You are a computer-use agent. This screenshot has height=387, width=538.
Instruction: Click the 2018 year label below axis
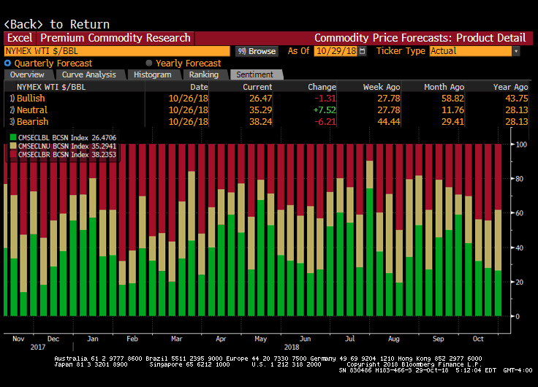[292, 348]
